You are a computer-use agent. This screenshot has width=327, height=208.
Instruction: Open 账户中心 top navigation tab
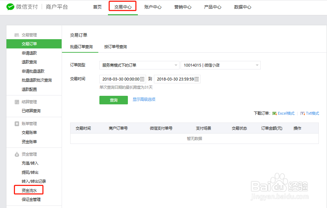153,7
